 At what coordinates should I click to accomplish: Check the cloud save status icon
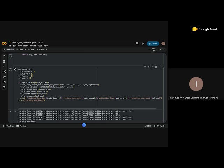42,43
